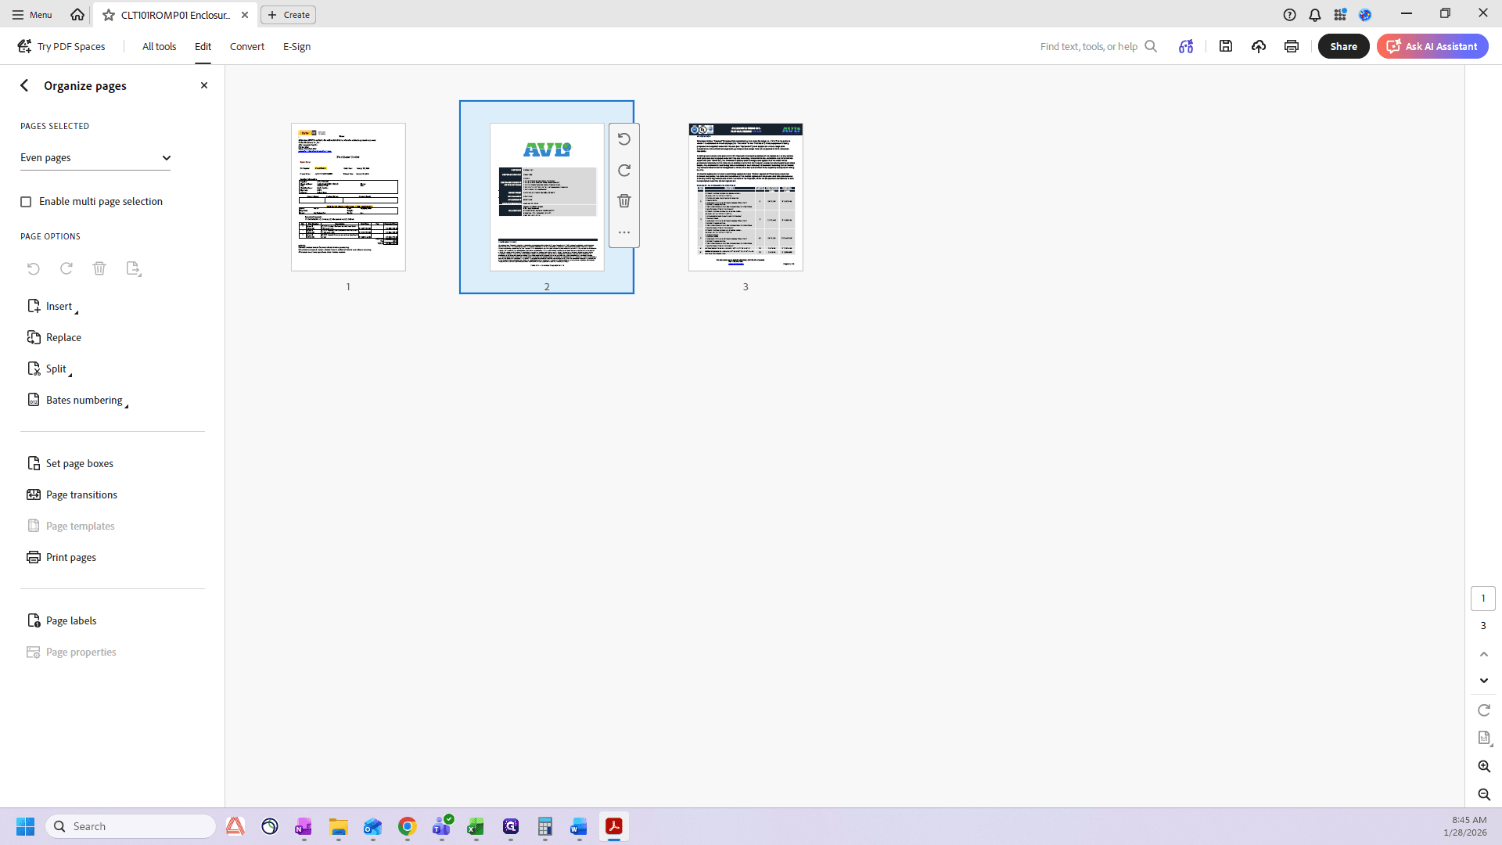Open the help question mark icon
This screenshot has width=1502, height=845.
pyautogui.click(x=1290, y=15)
